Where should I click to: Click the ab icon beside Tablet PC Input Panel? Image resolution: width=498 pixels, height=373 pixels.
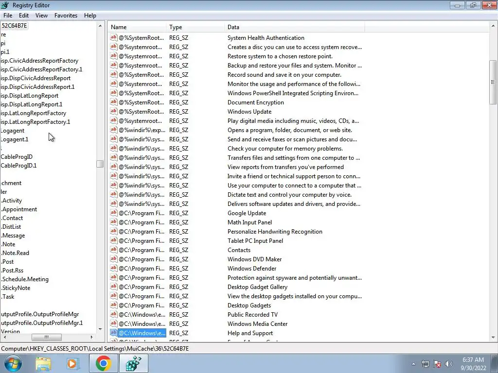[x=114, y=240]
